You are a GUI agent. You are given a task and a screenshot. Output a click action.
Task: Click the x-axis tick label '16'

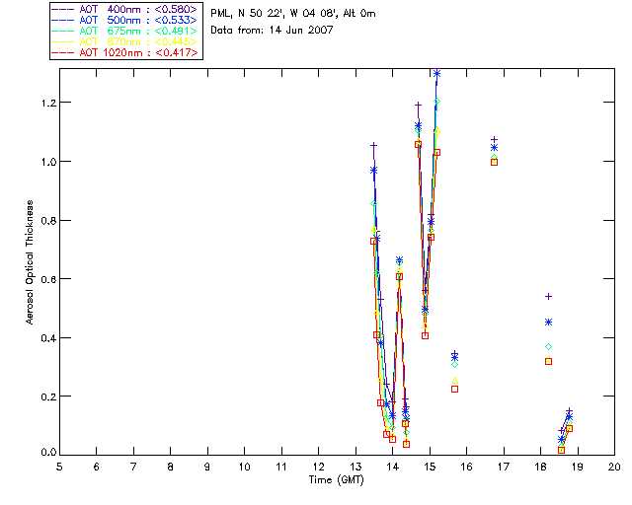[x=467, y=467]
